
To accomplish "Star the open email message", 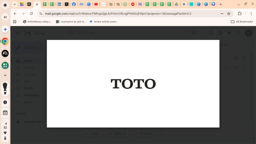I will click(x=226, y=67).
